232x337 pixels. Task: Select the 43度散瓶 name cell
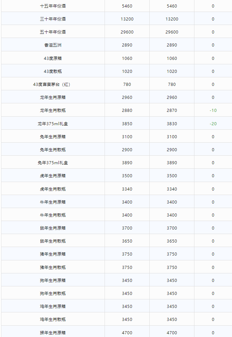(53, 72)
